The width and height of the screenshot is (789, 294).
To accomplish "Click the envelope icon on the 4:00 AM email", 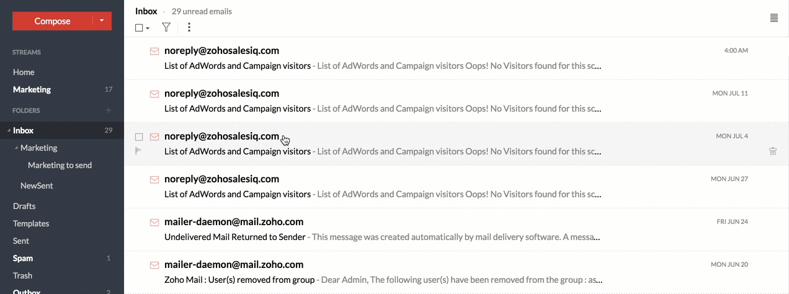I will [x=154, y=51].
